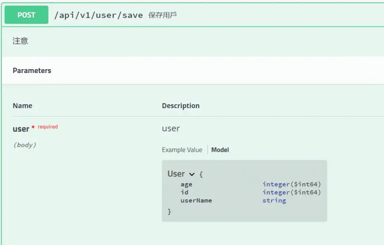The image size is (384, 245).
Task: Click the Description column header
Action: click(x=180, y=106)
